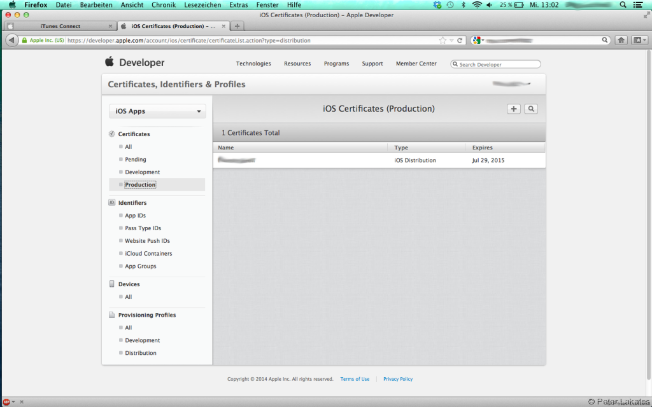Viewport: 652px width, 407px height.
Task: Open the Technologies navigation link
Action: coord(253,64)
